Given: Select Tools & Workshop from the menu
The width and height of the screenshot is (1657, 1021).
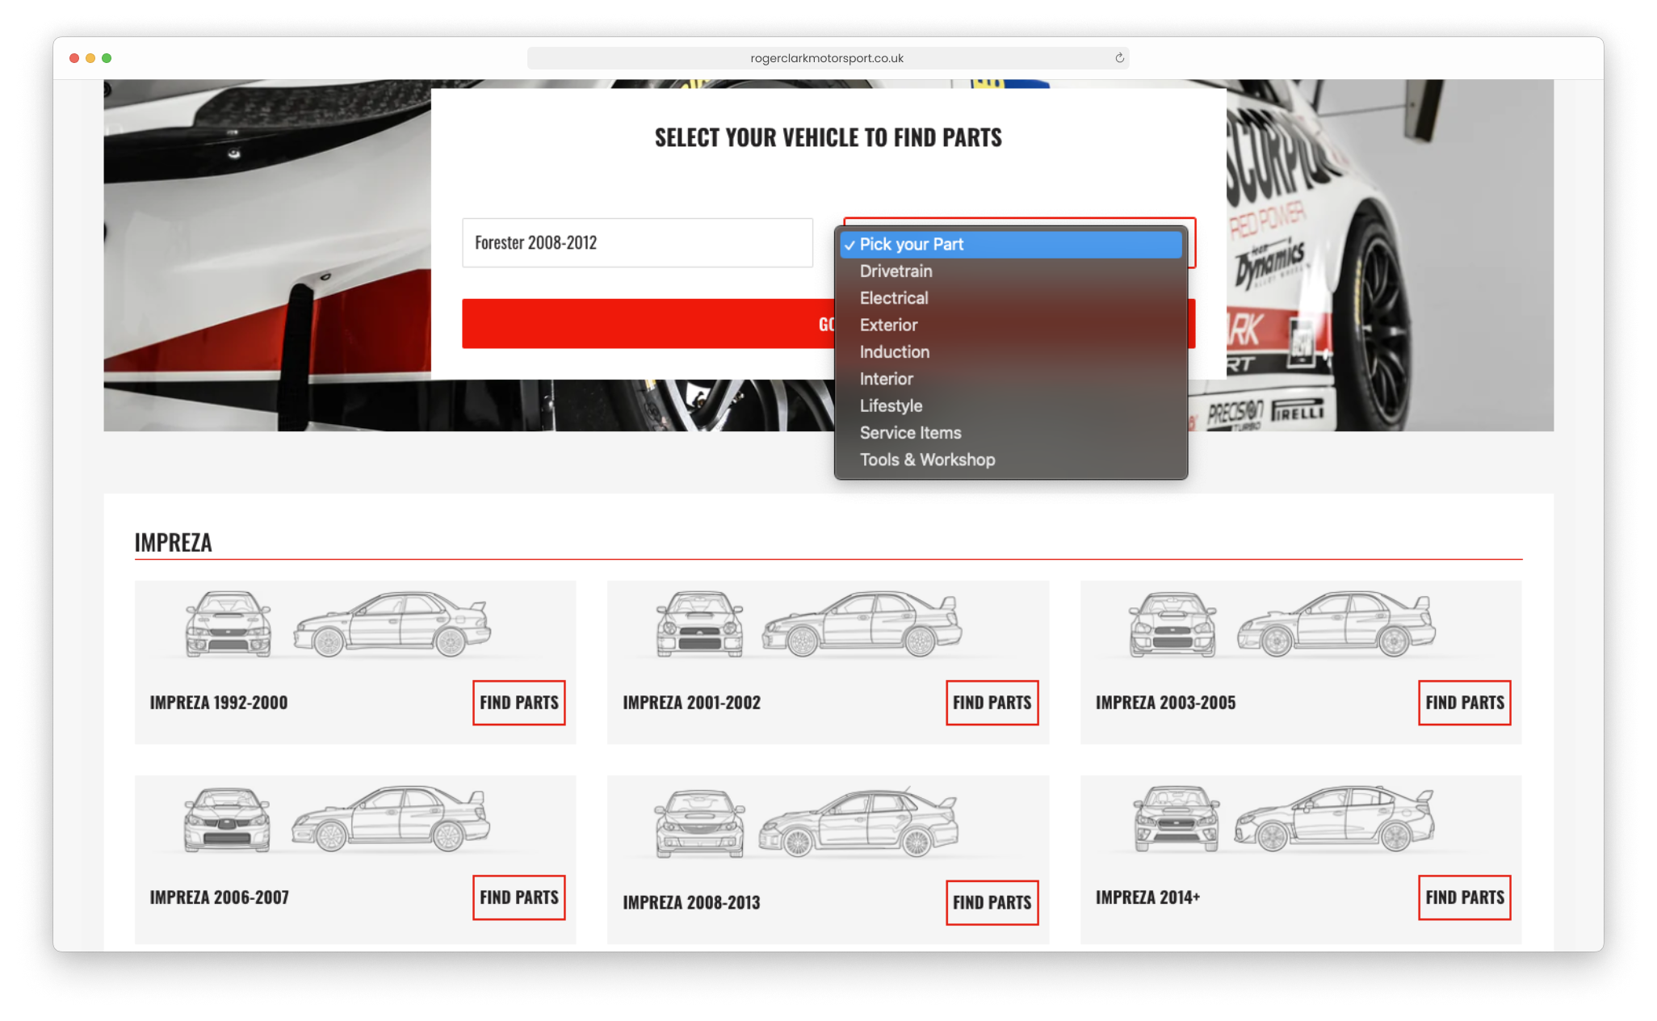Looking at the screenshot, I should tap(927, 458).
